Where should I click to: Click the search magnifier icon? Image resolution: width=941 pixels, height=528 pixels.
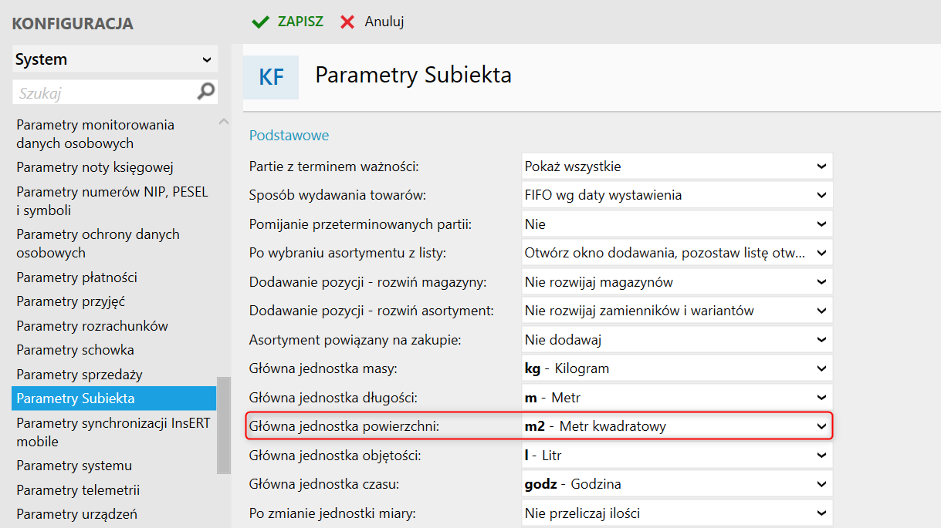[x=206, y=92]
